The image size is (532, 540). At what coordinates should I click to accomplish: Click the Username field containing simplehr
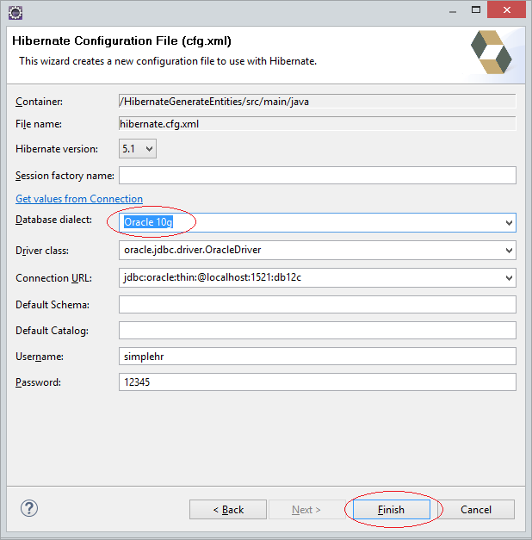pos(318,356)
